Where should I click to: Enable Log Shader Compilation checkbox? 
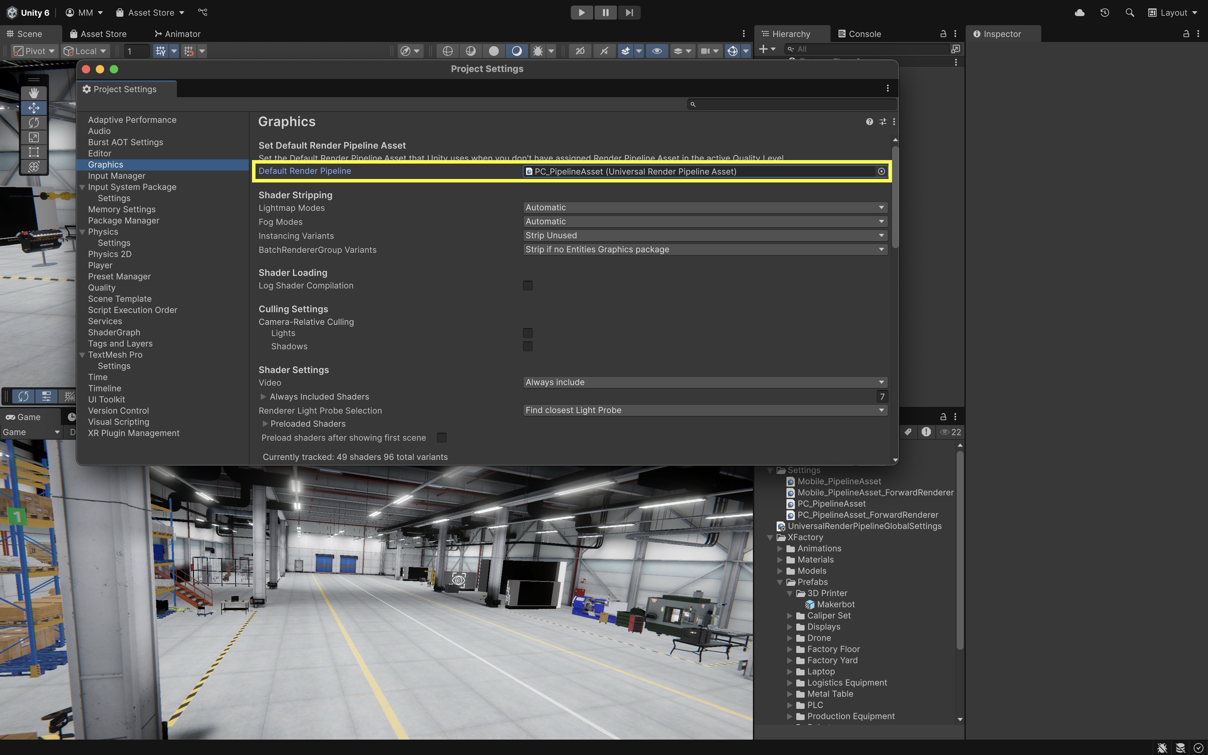tap(528, 286)
